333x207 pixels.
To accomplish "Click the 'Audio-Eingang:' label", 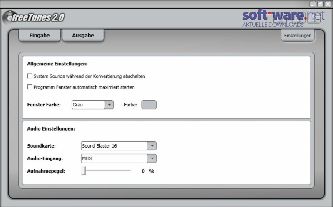I will (x=45, y=158).
